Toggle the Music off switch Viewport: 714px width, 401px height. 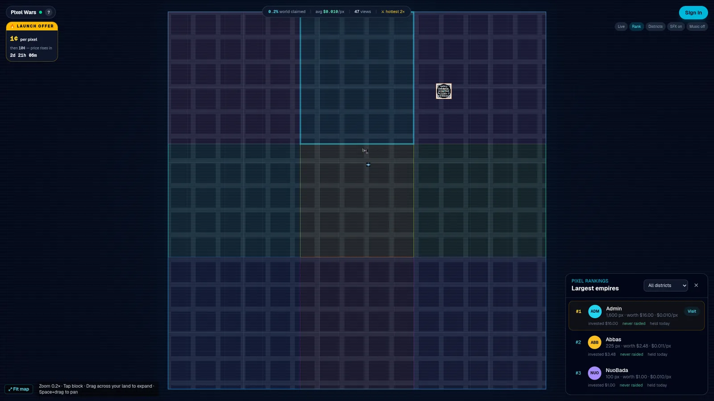(x=697, y=27)
